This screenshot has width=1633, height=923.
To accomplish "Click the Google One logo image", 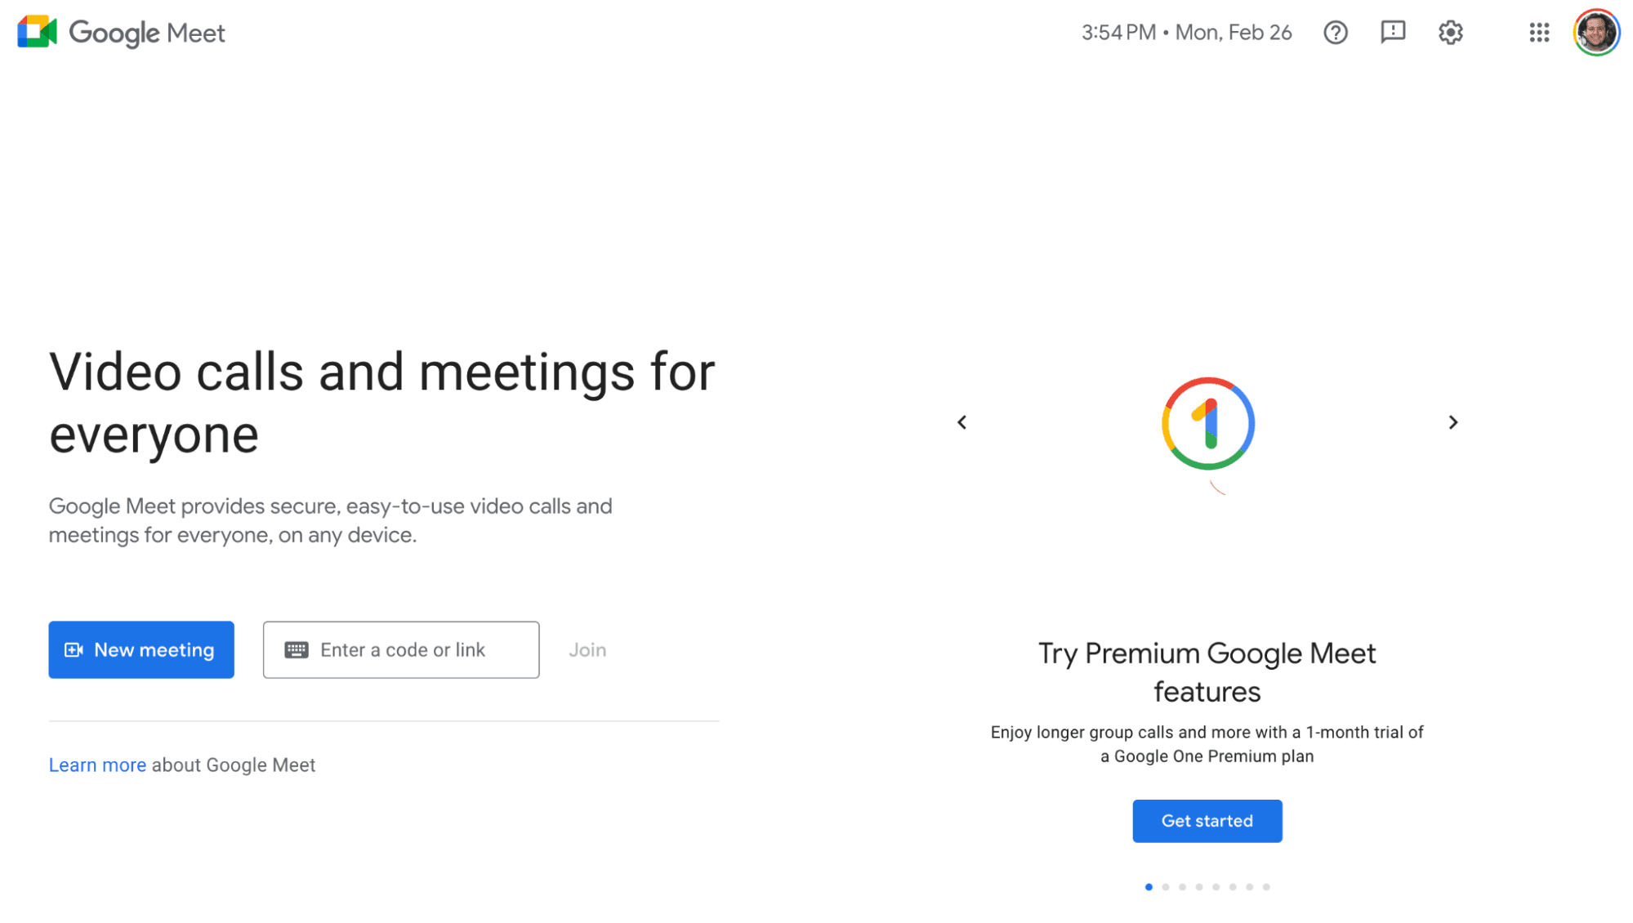I will [x=1207, y=423].
